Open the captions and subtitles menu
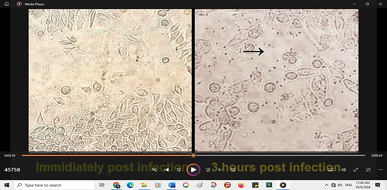The height and width of the screenshot is (190, 387). pyautogui.click(x=331, y=170)
